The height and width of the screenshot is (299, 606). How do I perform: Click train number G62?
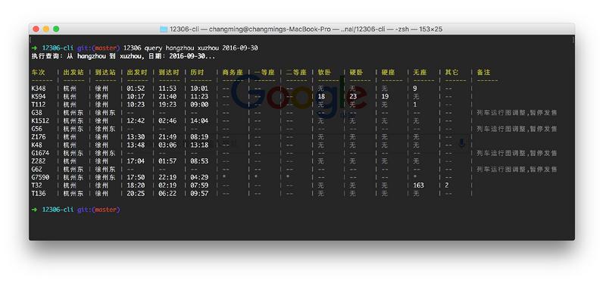(36, 170)
